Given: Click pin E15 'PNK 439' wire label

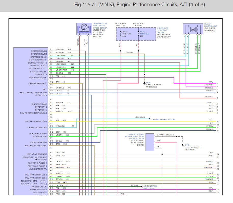Looking at the screenshot, I should [60, 194].
